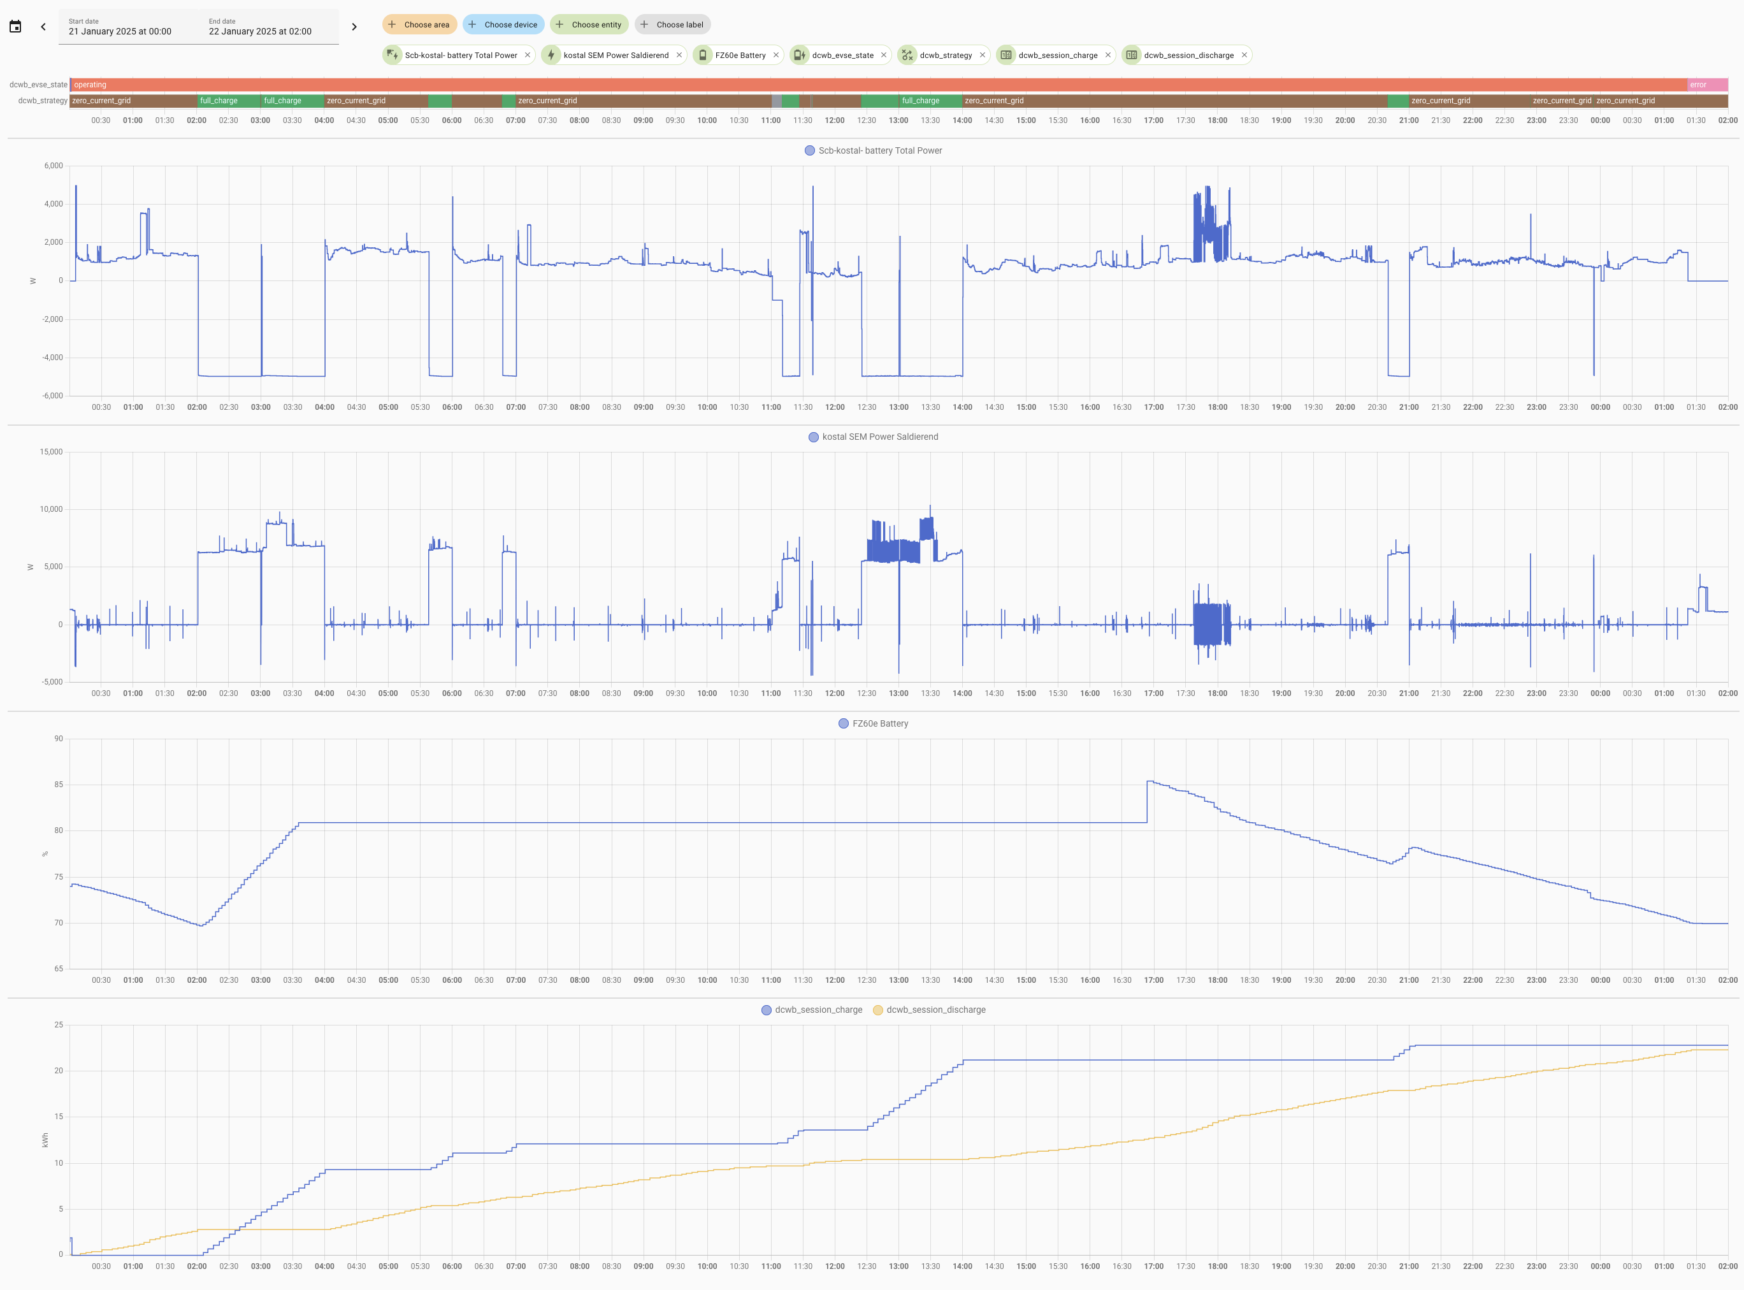Screen dimensions: 1744x1290
Task: Go to next time period arrow
Action: coord(354,27)
